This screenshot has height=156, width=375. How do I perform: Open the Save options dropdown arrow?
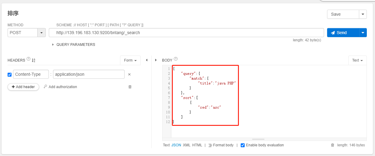363,14
